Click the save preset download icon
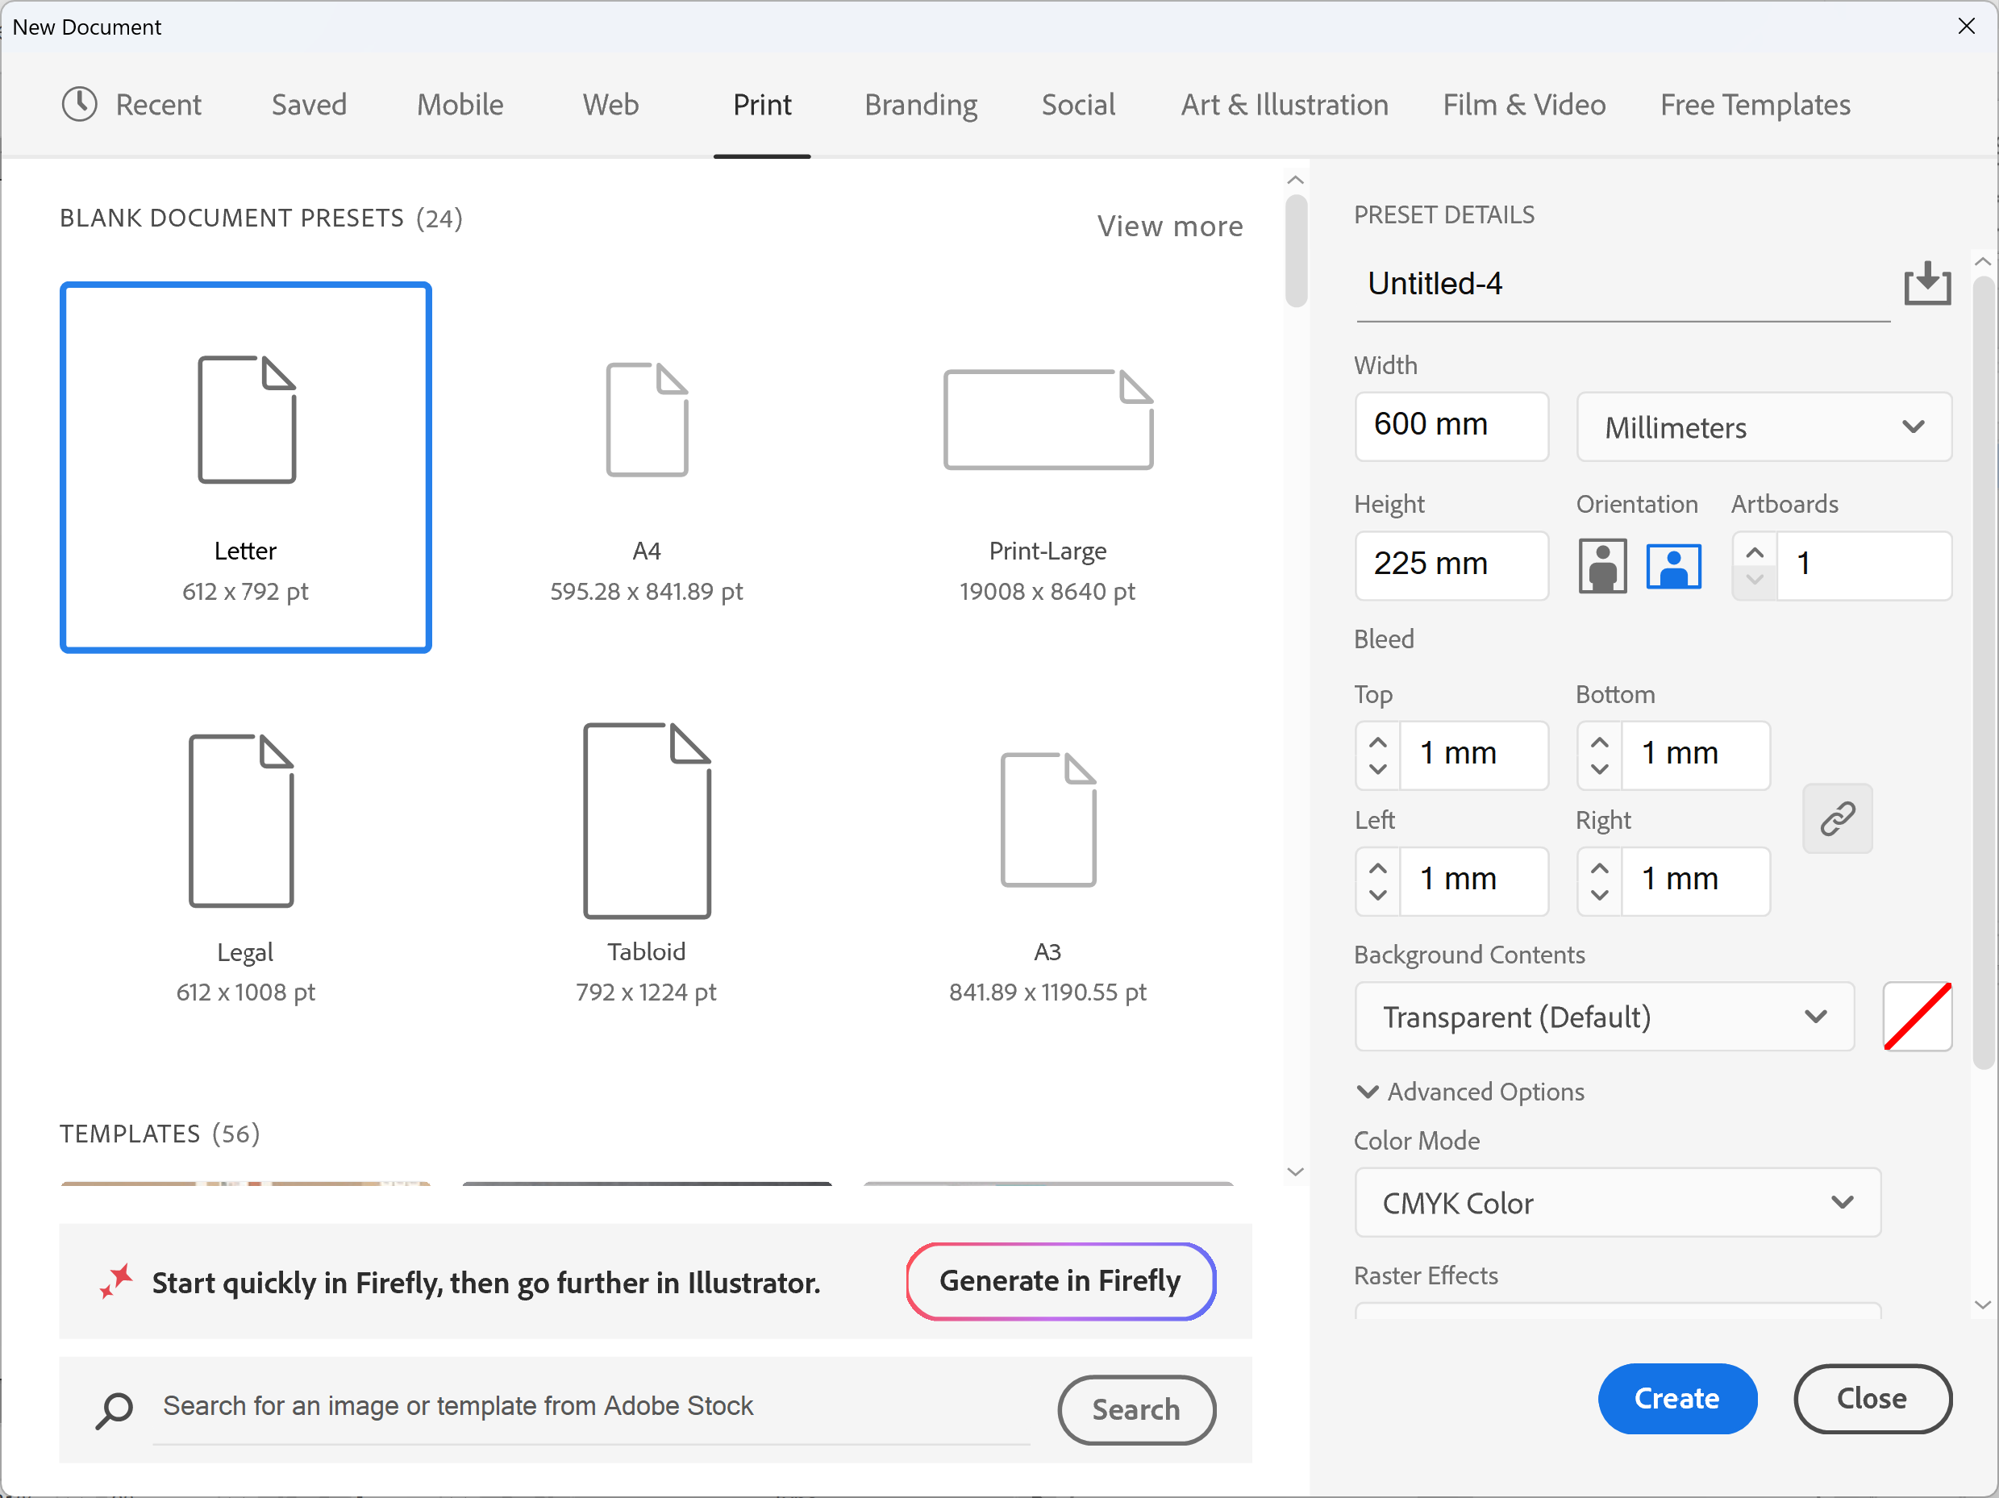Image resolution: width=1999 pixels, height=1498 pixels. (x=1926, y=284)
